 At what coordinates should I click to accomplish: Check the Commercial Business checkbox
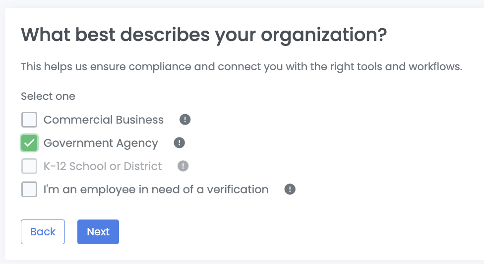click(x=29, y=120)
